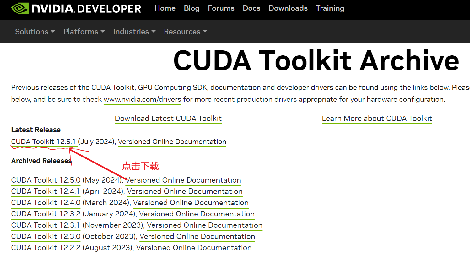Image resolution: width=470 pixels, height=253 pixels.
Task: Open Versioned Online Documentation for 12.3.0
Action: (x=197, y=237)
